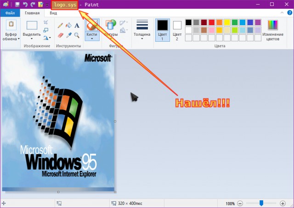Click the Save icon in title bar
Image resolution: width=294 pixels, height=208 pixels.
coord(17,5)
